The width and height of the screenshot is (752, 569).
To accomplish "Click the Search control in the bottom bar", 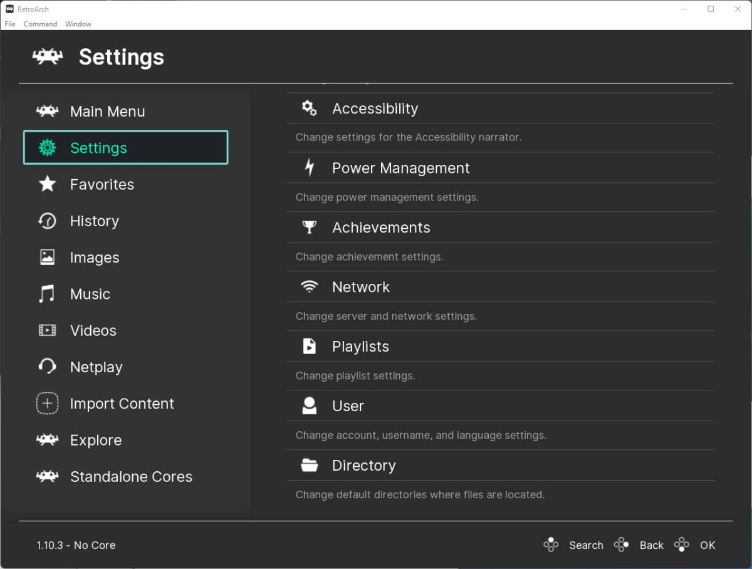I will pos(586,545).
